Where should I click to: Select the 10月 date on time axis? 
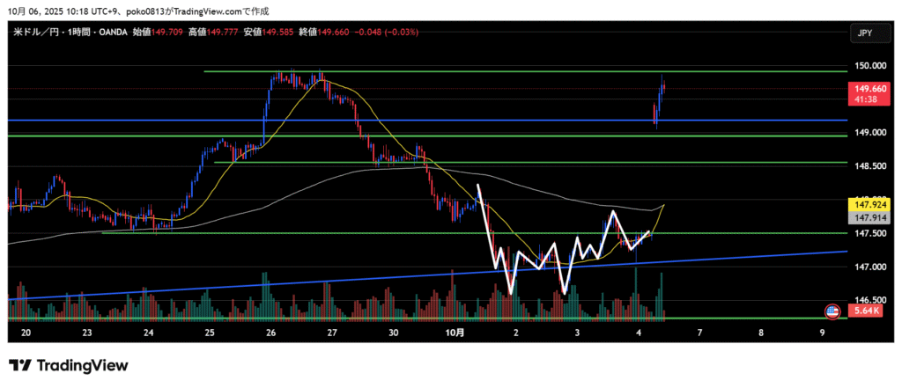(454, 333)
